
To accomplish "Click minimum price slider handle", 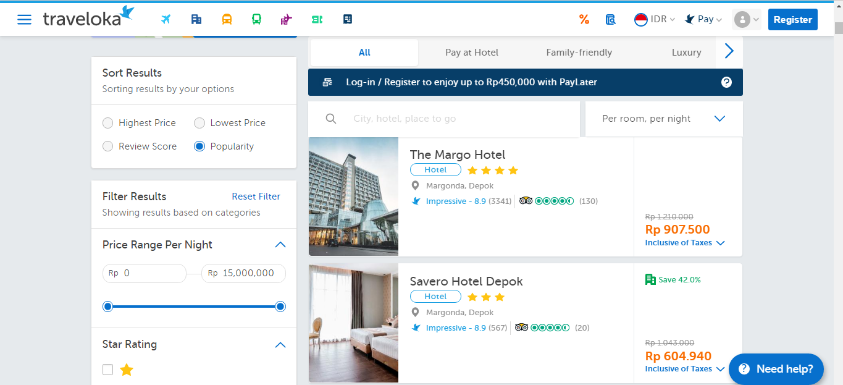I will 108,307.
